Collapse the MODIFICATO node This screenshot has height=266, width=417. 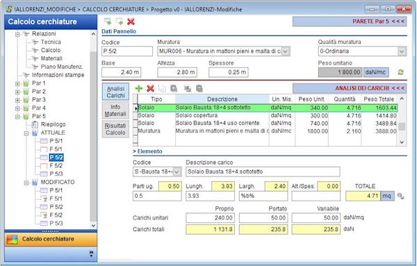coord(26,183)
